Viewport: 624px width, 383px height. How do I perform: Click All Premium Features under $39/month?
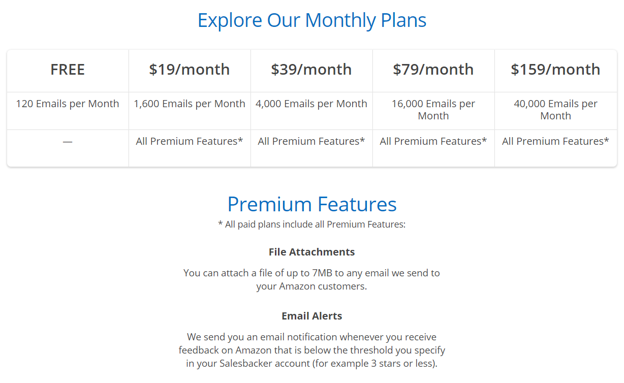[311, 141]
